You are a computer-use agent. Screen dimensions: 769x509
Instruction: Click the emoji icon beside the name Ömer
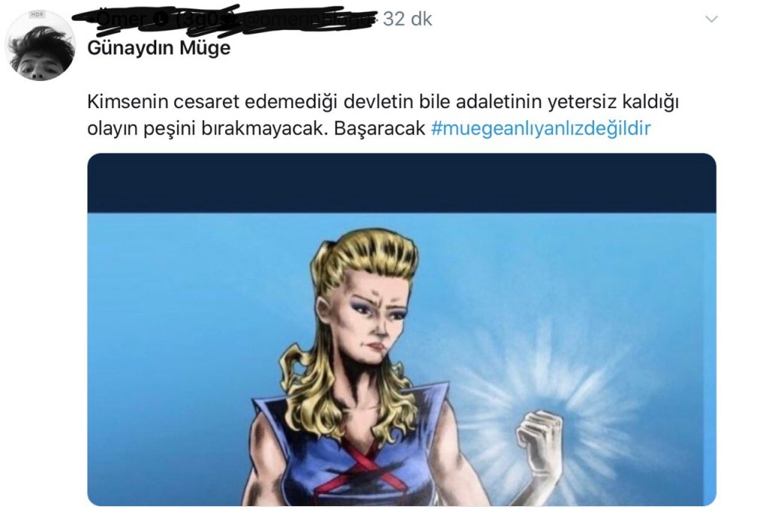tap(160, 19)
